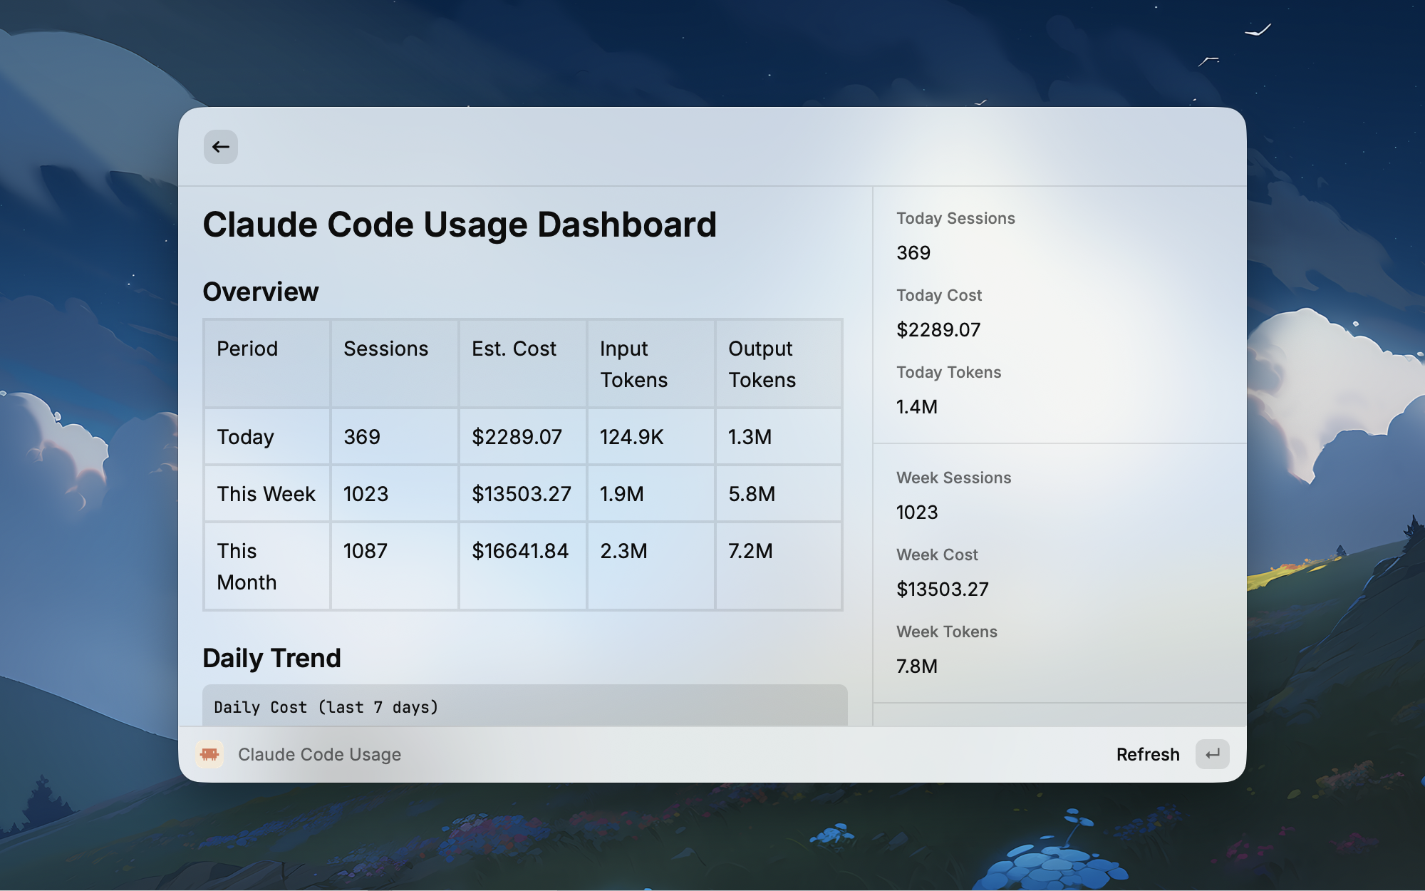Click the Refresh action
This screenshot has height=891, width=1425.
tap(1147, 754)
